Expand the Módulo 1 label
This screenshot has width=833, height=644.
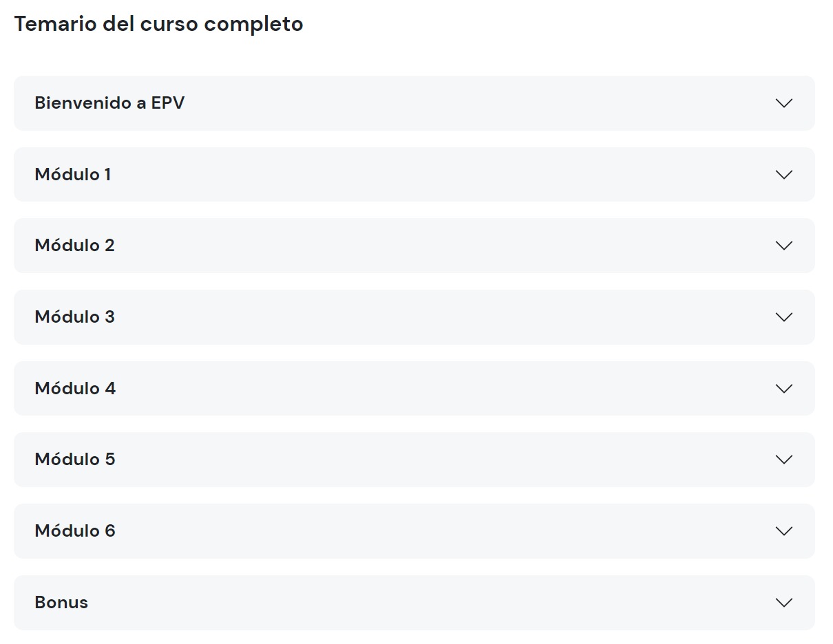[x=73, y=175]
